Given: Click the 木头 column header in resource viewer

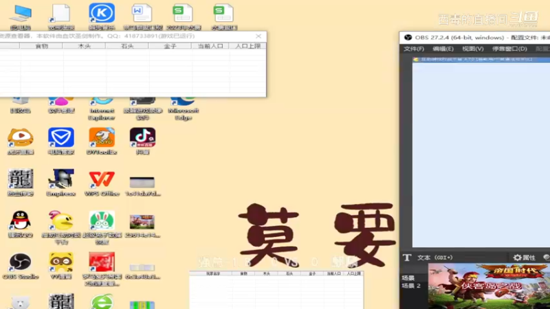Looking at the screenshot, I should (x=84, y=46).
